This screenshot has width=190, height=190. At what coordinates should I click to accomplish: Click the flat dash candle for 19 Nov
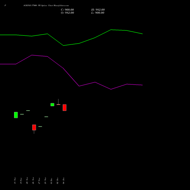tap(22, 114)
